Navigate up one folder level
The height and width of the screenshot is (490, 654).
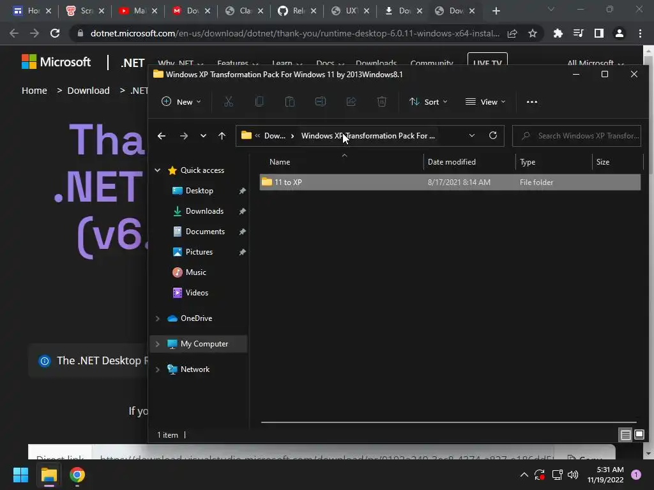(222, 136)
